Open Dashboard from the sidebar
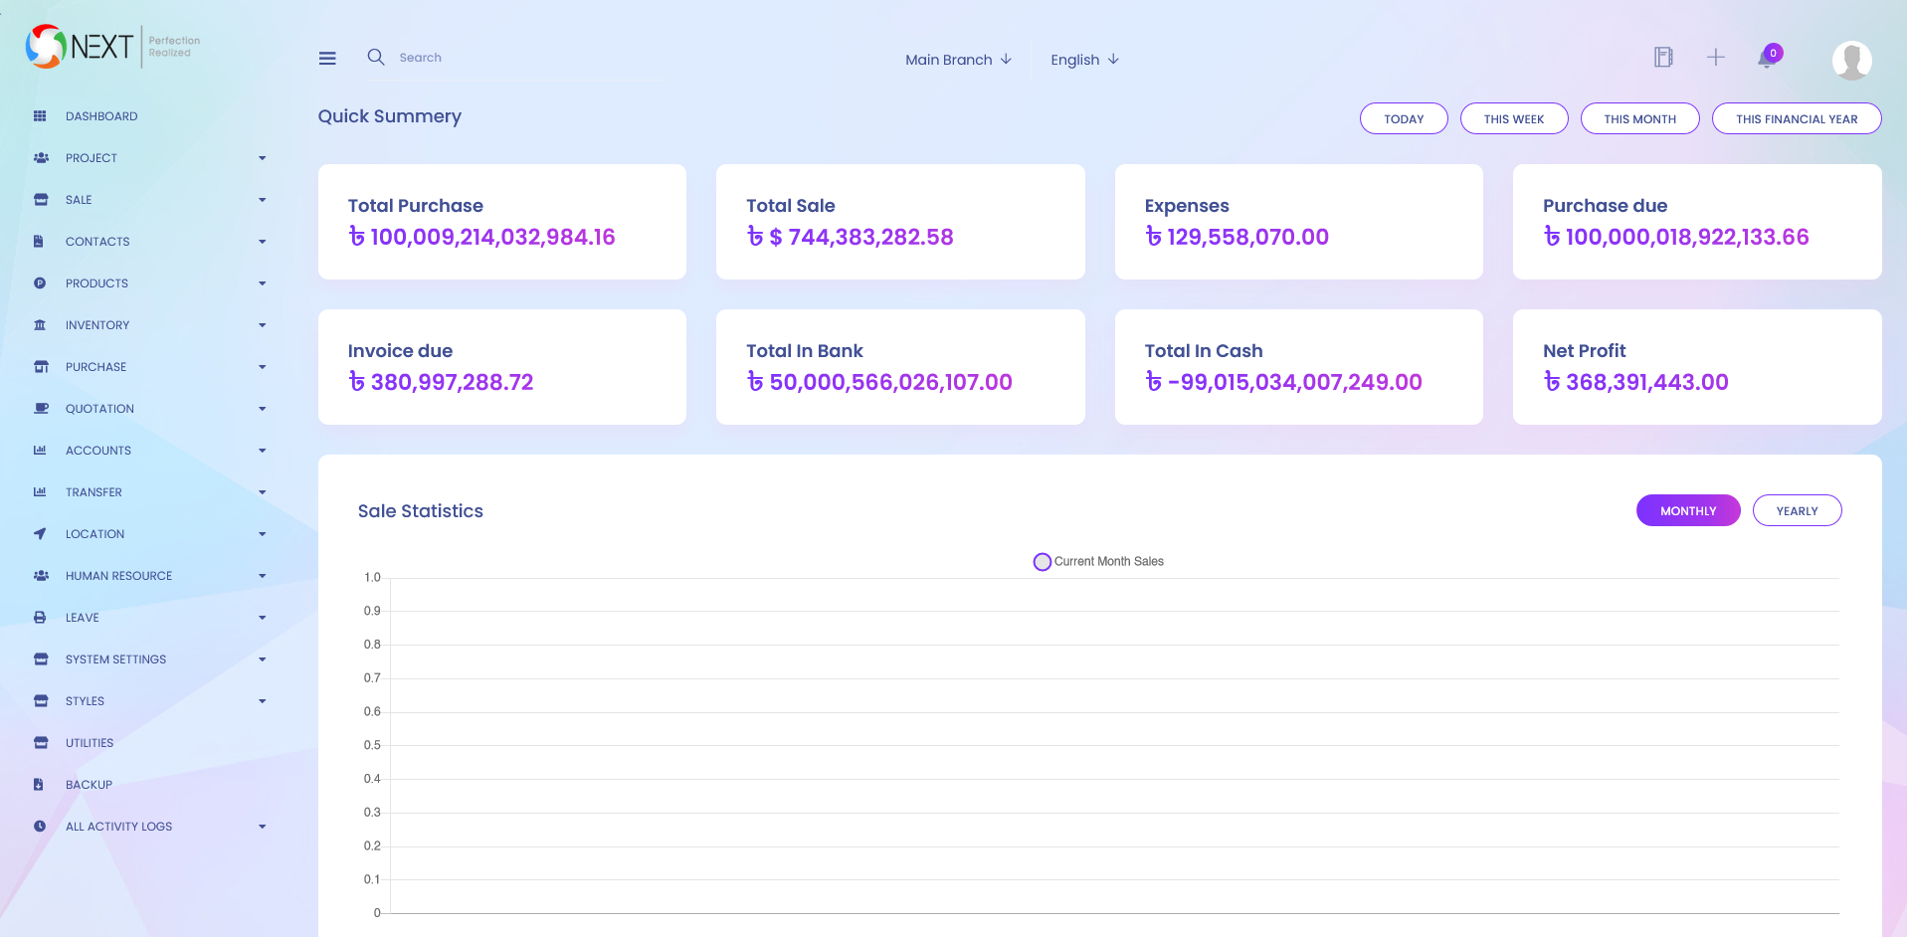 101,116
